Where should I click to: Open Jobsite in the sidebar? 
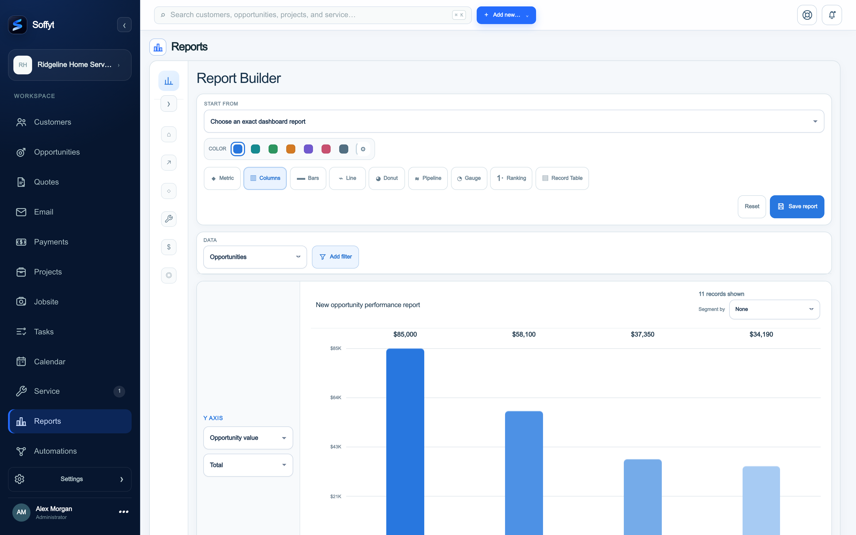point(70,302)
